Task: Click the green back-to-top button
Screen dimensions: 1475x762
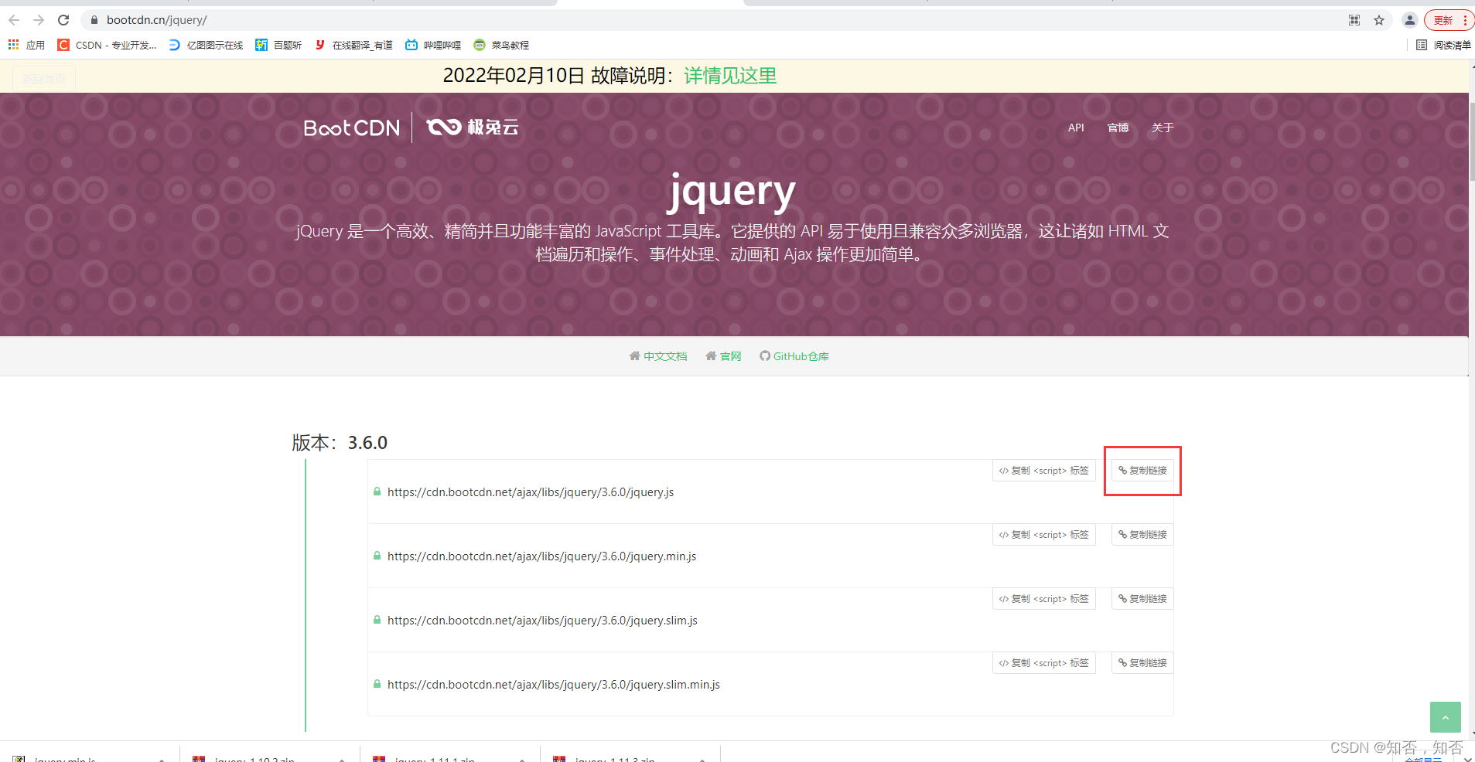Action: click(1445, 717)
